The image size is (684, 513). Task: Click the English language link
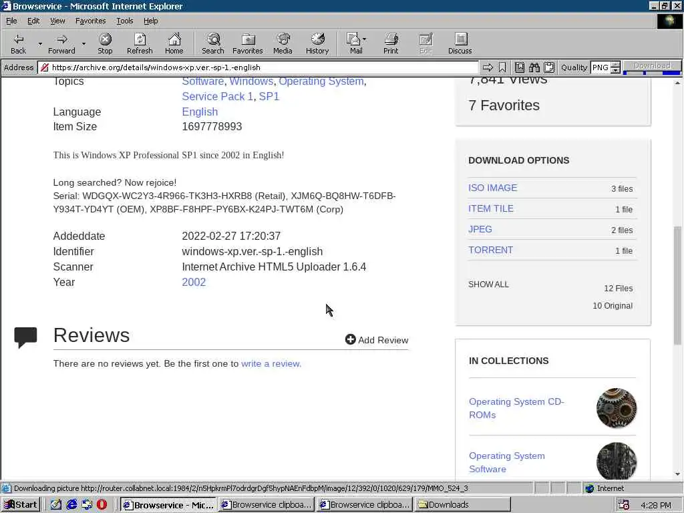200,112
